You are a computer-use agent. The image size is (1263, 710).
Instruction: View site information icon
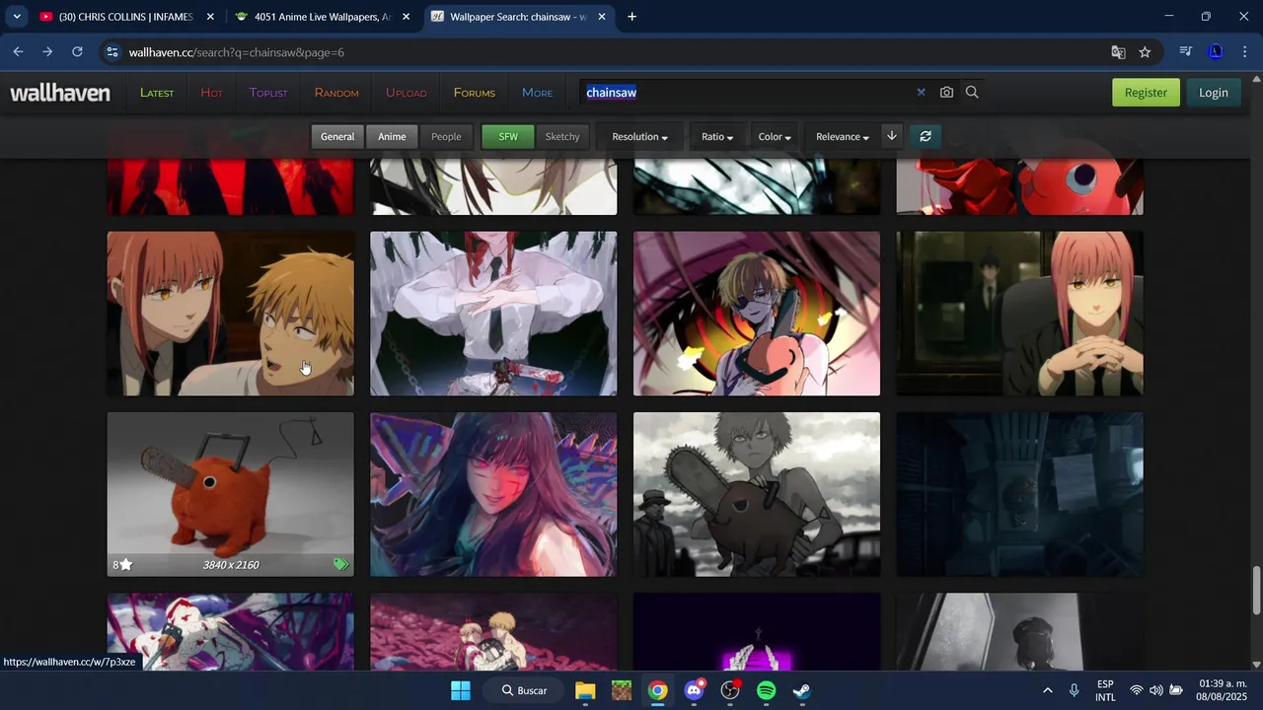(112, 52)
